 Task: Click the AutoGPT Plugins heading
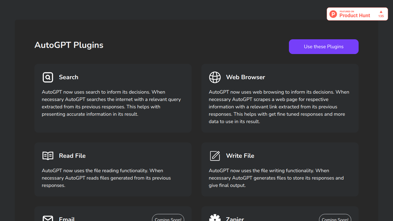coord(69,45)
